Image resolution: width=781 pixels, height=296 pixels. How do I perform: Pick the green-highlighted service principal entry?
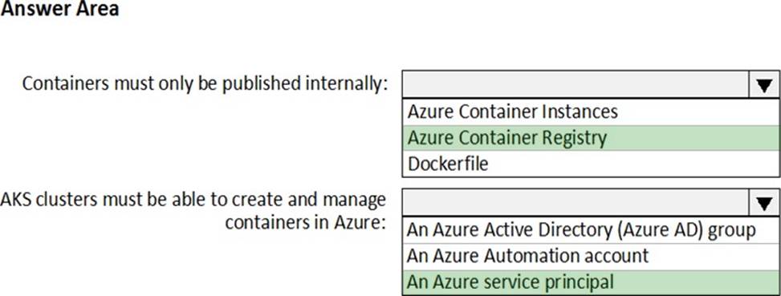(591, 282)
